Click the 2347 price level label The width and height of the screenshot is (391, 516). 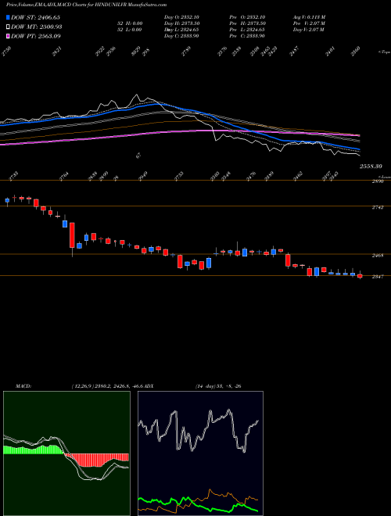coord(377,277)
